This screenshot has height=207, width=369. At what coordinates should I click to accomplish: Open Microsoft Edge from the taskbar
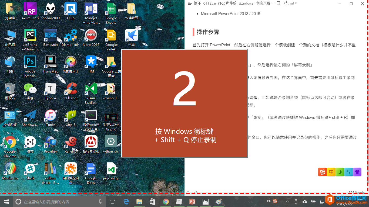tap(126, 201)
